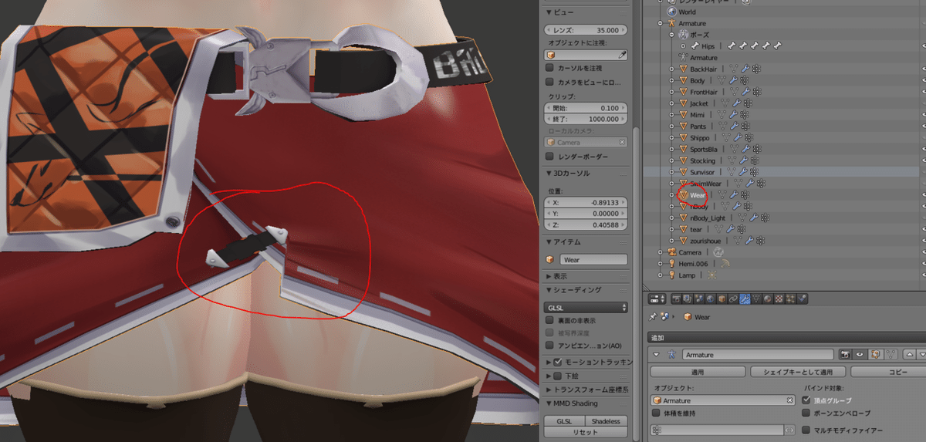Open the GLSL shading mode dropdown
Image resolution: width=926 pixels, height=442 pixels.
tap(586, 307)
